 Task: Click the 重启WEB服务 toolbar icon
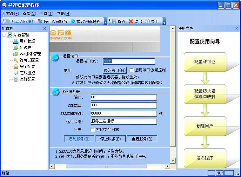72,21
